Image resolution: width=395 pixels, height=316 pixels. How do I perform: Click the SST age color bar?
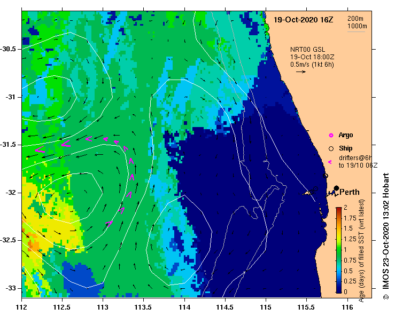click(339, 250)
